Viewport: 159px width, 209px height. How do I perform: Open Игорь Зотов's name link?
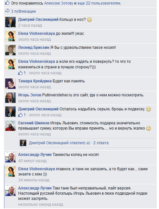30,95
